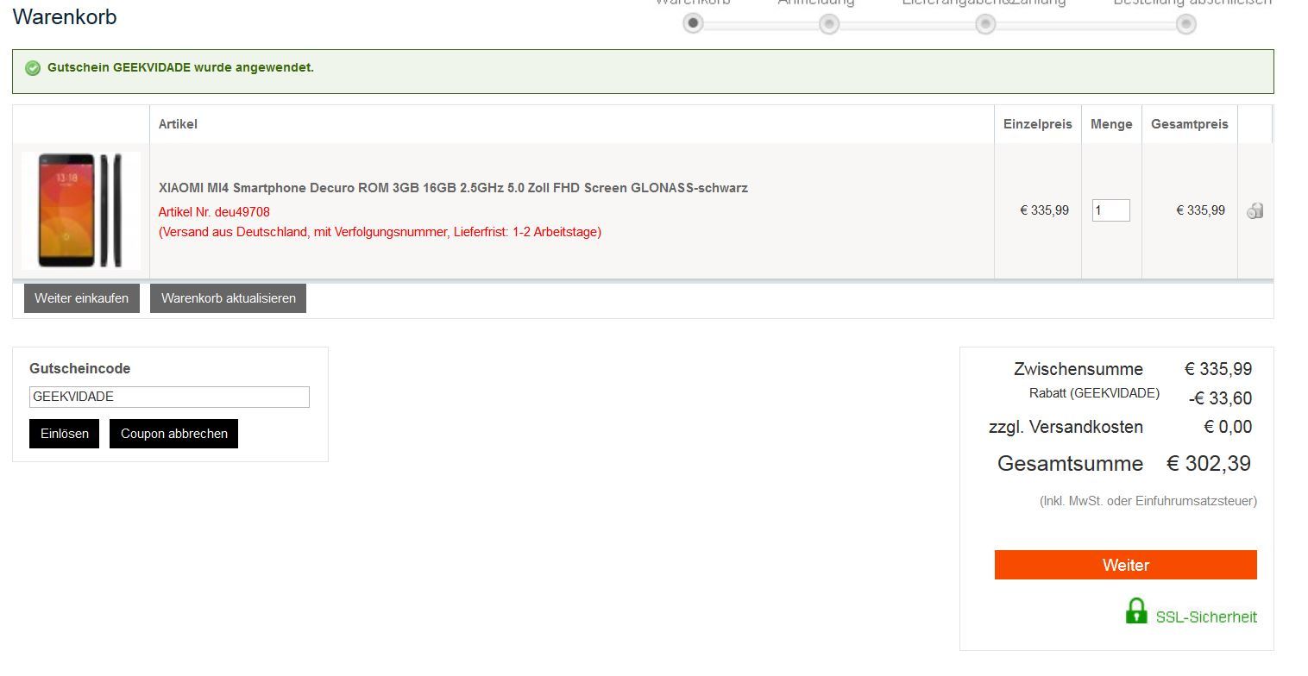Click the green SSL lock icon
The image size is (1308, 676).
1136,610
